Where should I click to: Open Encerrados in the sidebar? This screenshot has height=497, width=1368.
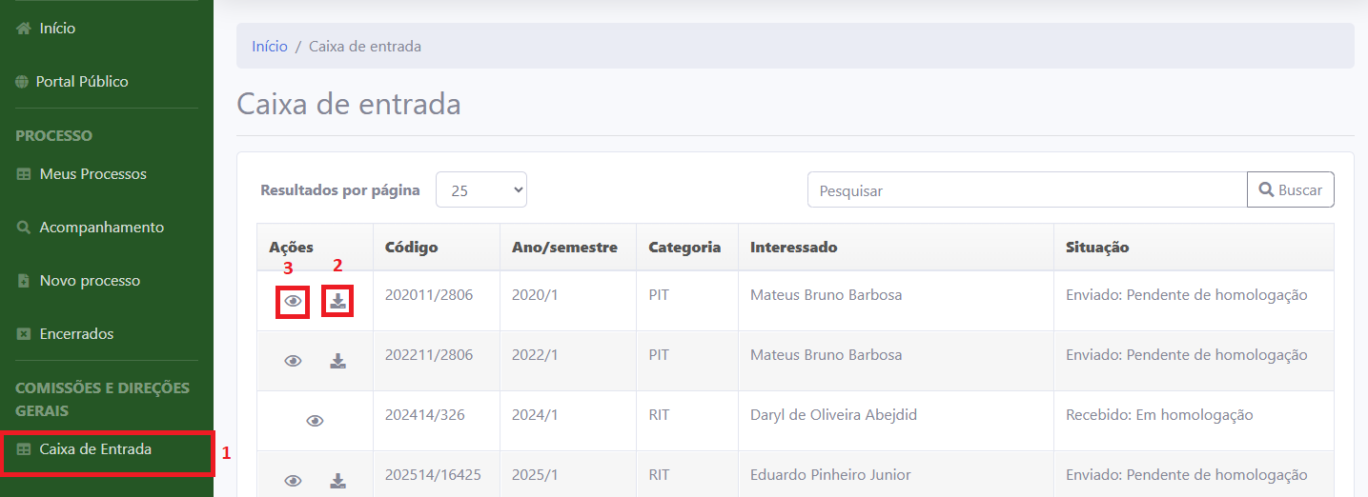click(76, 334)
